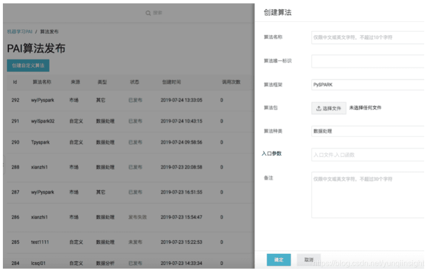Click the 备注 text area
Viewport: 429px width, 272px height.
click(x=368, y=195)
